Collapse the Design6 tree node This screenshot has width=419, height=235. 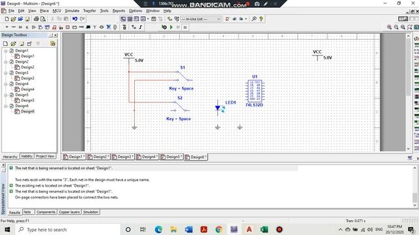[6, 106]
